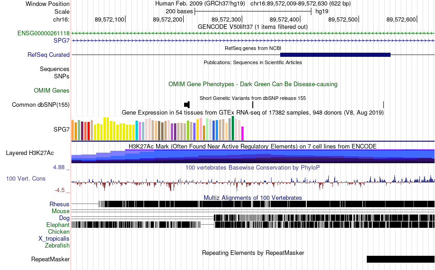435x270 pixels.
Task: Click the layered H3K27Ac signal graph
Action: tap(253, 156)
